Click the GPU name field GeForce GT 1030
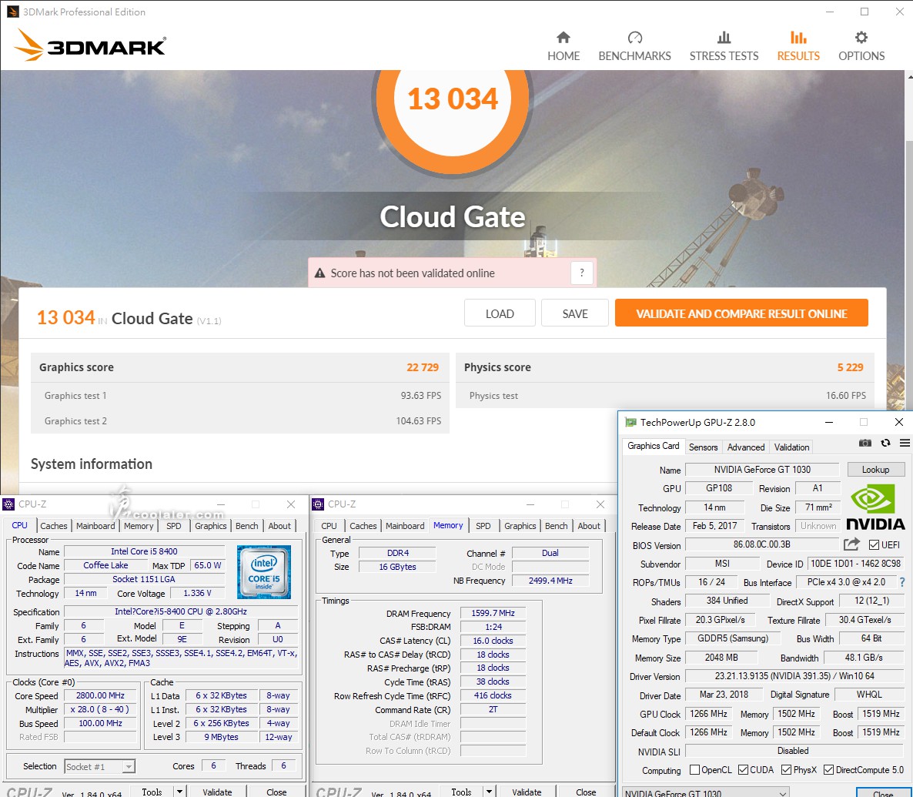The width and height of the screenshot is (913, 797). point(762,470)
